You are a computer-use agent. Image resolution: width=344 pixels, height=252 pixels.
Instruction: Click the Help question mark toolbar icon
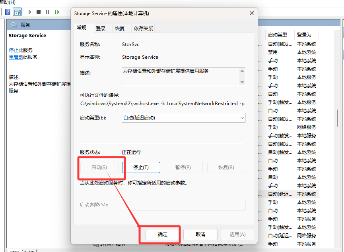click(8, 12)
